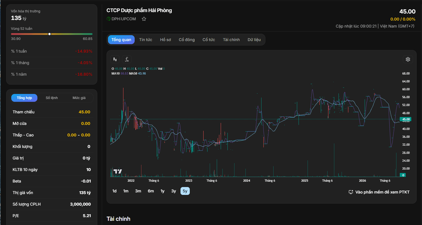Open the Cổ đông tab
The width and height of the screenshot is (422, 225).
tap(187, 40)
